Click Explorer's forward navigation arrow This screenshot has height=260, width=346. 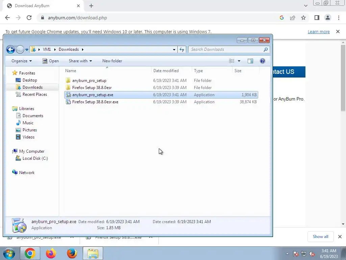click(20, 49)
